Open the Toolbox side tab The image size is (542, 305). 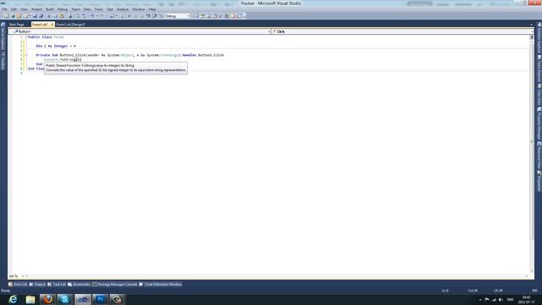point(3,61)
